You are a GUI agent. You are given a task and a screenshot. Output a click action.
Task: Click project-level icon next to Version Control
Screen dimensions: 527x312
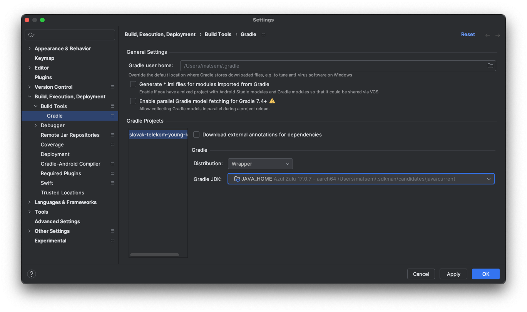[x=112, y=87]
